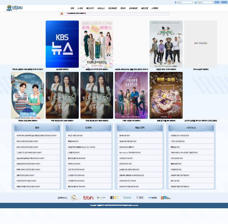
Task: Open 드라마 in the top navigation
Action: tap(80, 8)
